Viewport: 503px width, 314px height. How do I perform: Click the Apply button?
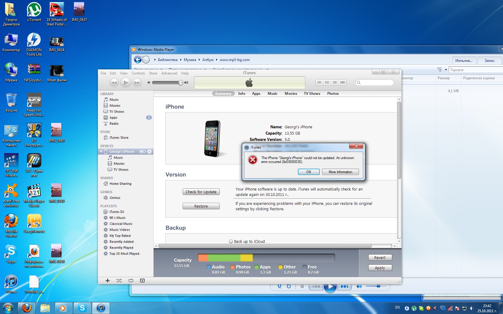pyautogui.click(x=380, y=268)
